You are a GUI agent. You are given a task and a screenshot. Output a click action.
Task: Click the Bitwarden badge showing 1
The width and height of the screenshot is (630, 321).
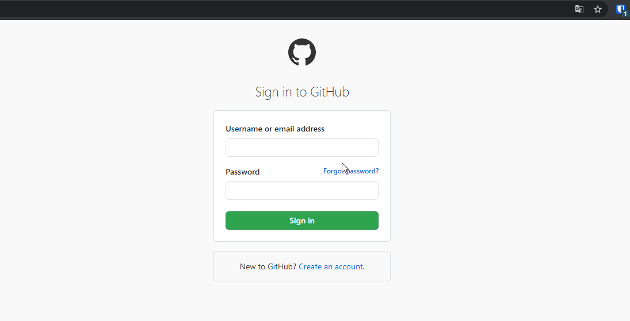[x=625, y=13]
